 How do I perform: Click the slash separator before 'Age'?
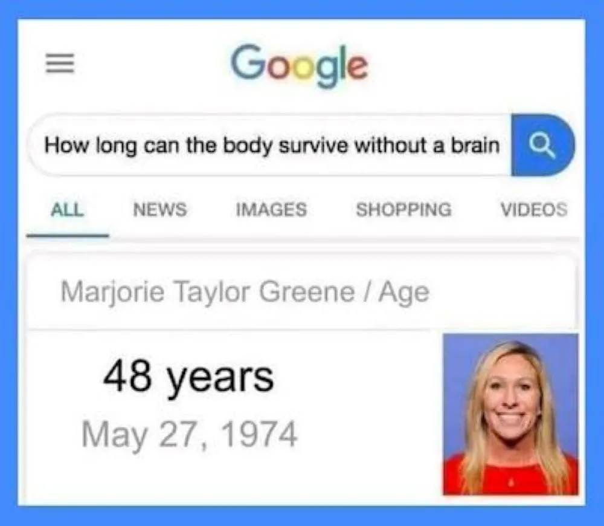point(367,292)
